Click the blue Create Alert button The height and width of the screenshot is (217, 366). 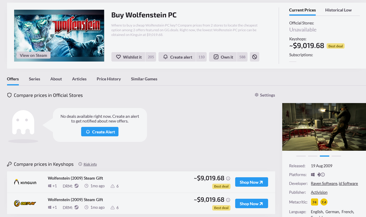(x=100, y=132)
